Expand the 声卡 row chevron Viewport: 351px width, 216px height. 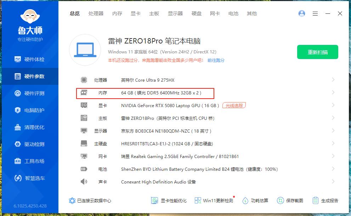click(x=333, y=182)
